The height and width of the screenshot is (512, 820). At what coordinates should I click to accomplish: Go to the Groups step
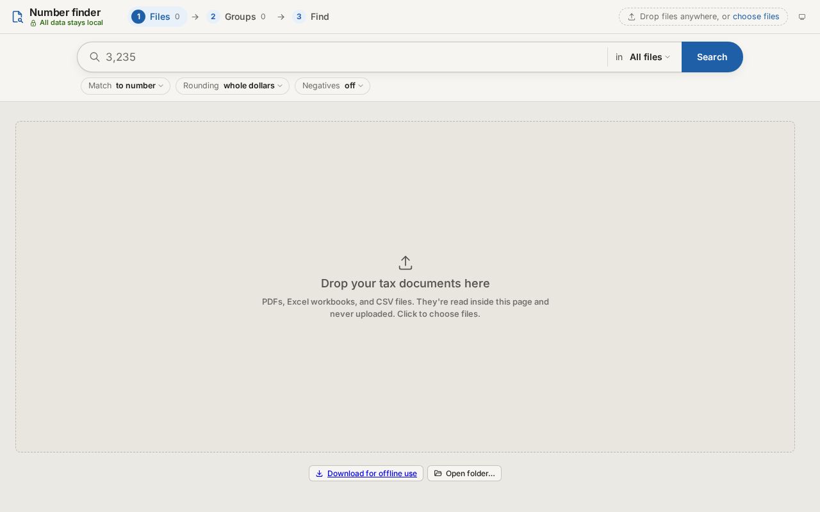pos(237,17)
